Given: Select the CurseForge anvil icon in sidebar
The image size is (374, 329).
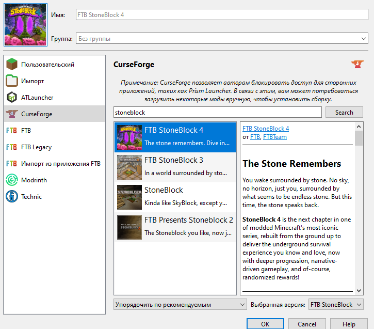Looking at the screenshot, I should [x=12, y=114].
